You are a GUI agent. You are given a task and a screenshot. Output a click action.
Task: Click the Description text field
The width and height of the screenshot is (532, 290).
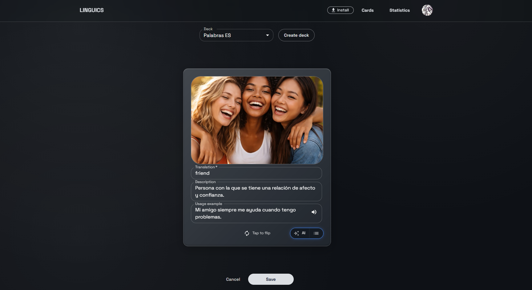pyautogui.click(x=256, y=191)
